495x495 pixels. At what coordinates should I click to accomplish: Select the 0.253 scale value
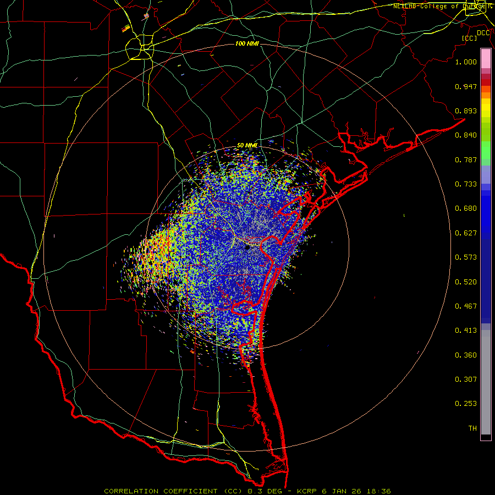pos(466,404)
